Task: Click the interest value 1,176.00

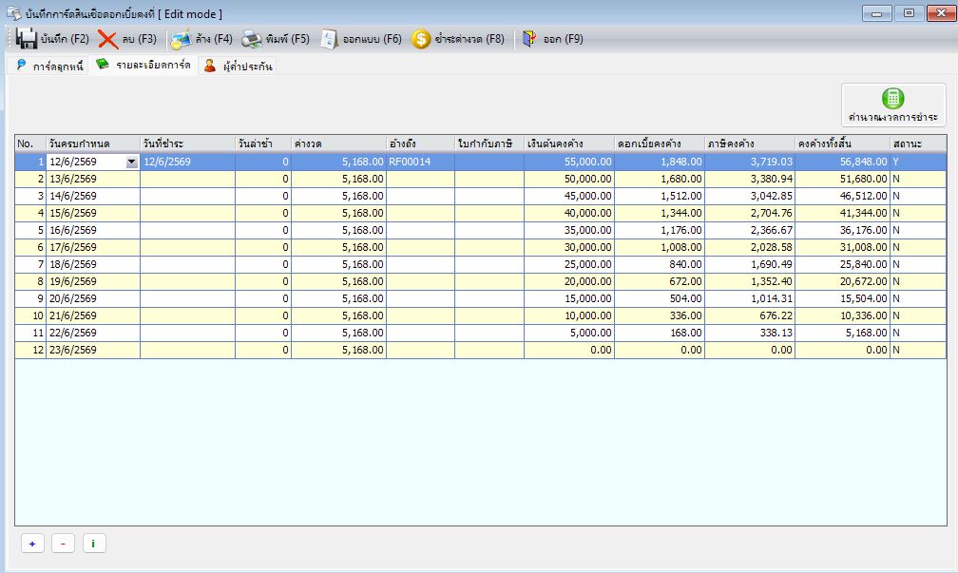Action: click(660, 230)
